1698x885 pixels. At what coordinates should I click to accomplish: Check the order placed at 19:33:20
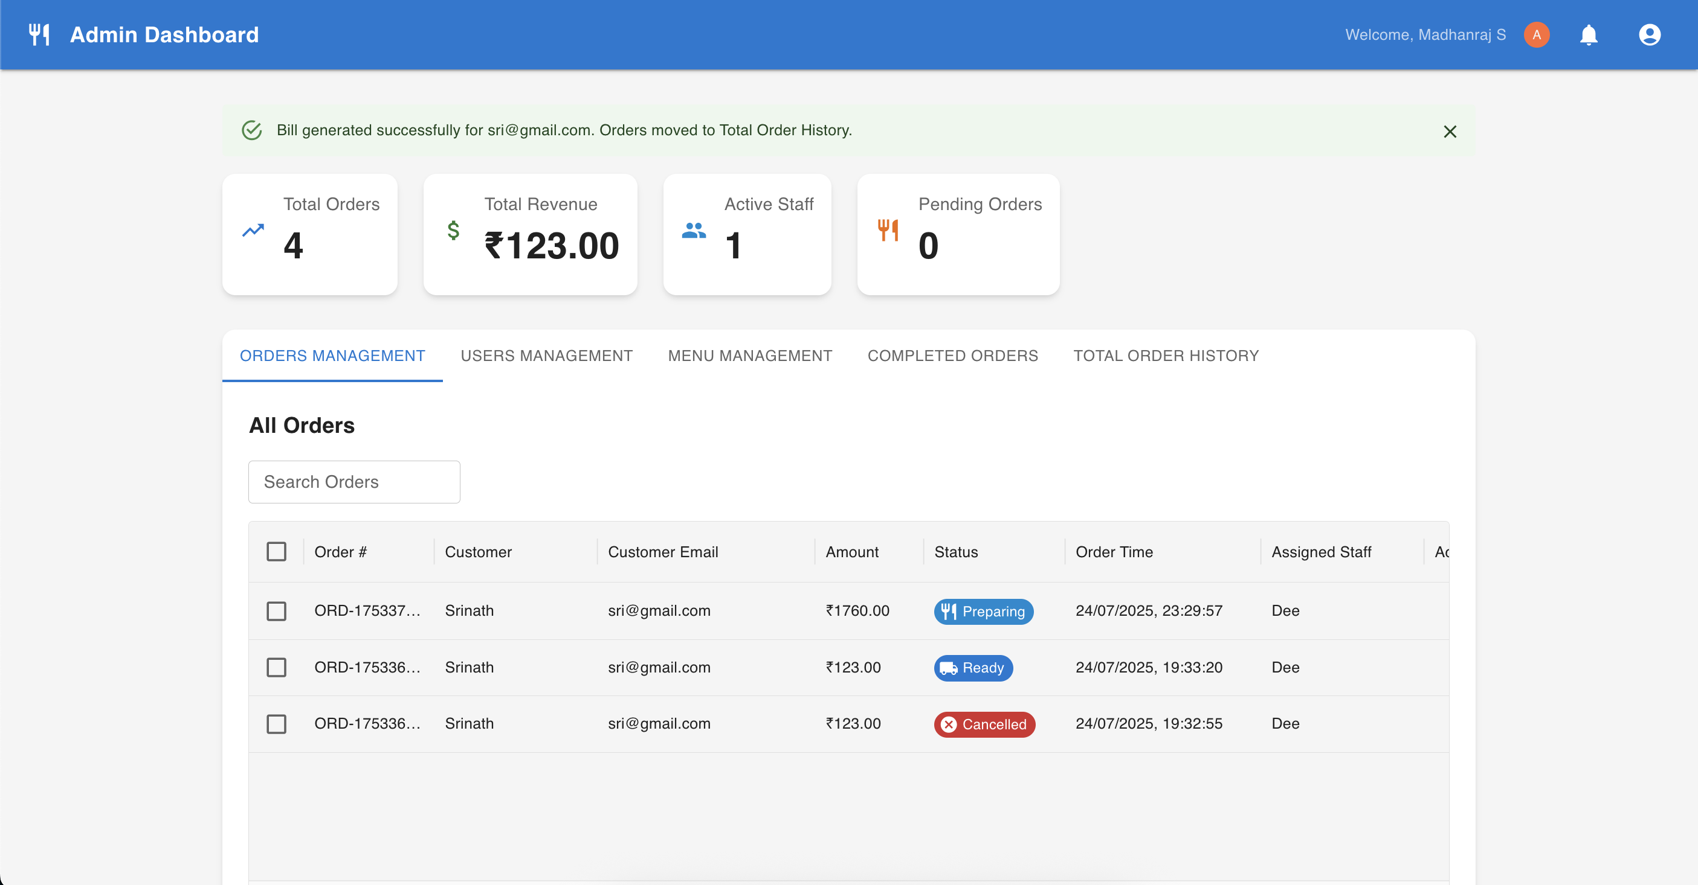[276, 668]
